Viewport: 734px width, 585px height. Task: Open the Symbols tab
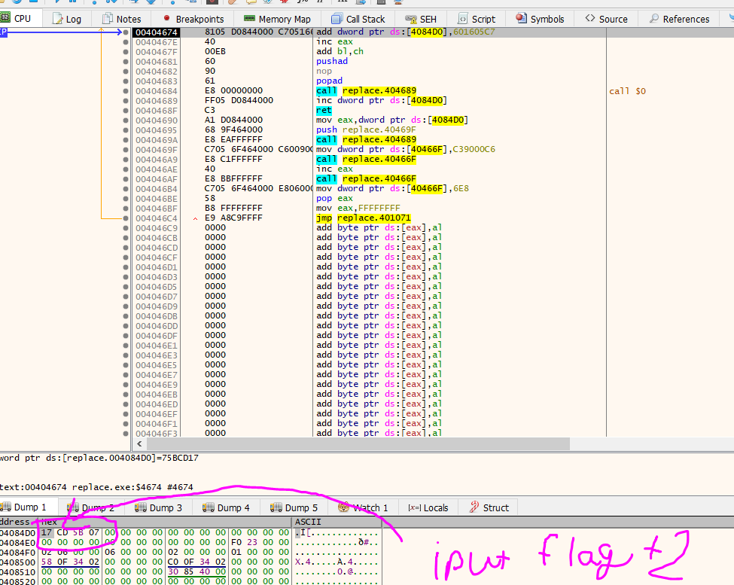540,19
